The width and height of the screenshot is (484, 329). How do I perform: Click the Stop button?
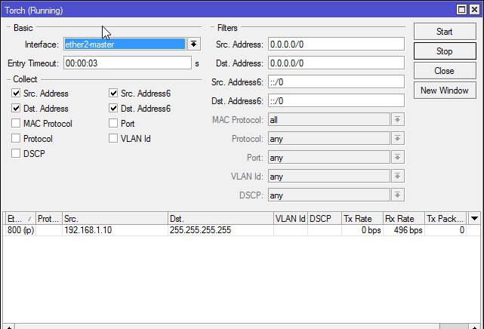point(445,51)
